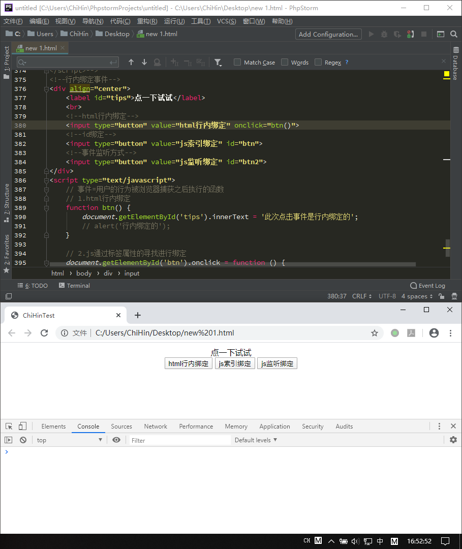Show console sidebar in DevTools

pyautogui.click(x=9, y=440)
